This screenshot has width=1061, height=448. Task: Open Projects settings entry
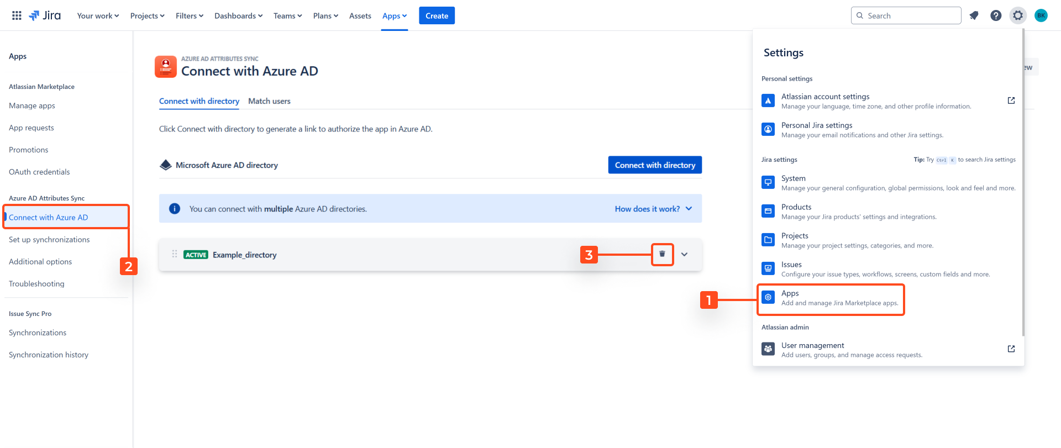889,240
